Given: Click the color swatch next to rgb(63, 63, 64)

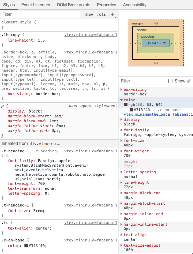Looking at the screenshot, I should [126, 104].
